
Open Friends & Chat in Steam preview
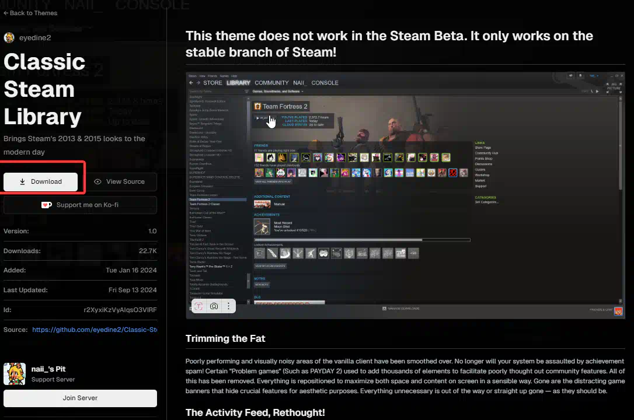click(606, 310)
